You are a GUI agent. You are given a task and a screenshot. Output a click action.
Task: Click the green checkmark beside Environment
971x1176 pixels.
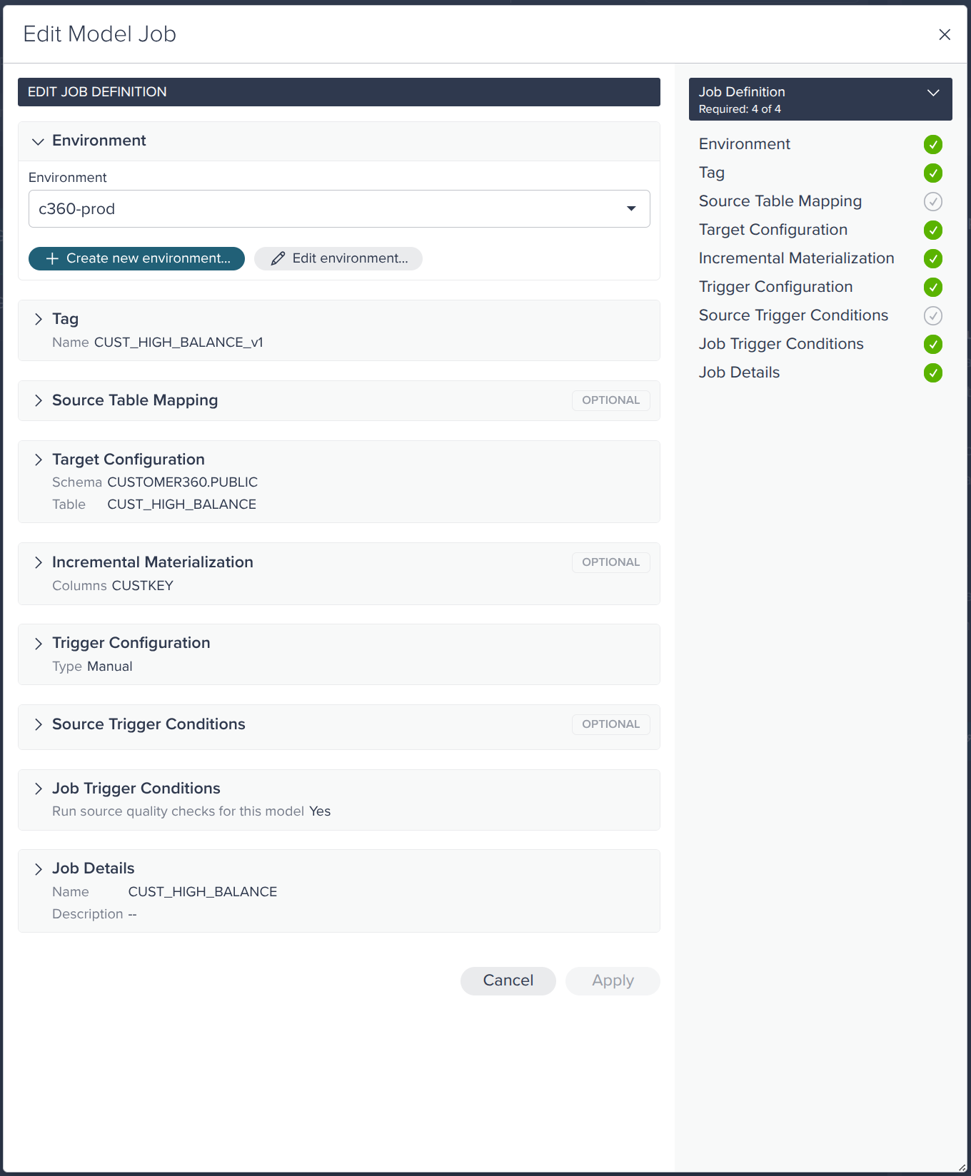[932, 145]
